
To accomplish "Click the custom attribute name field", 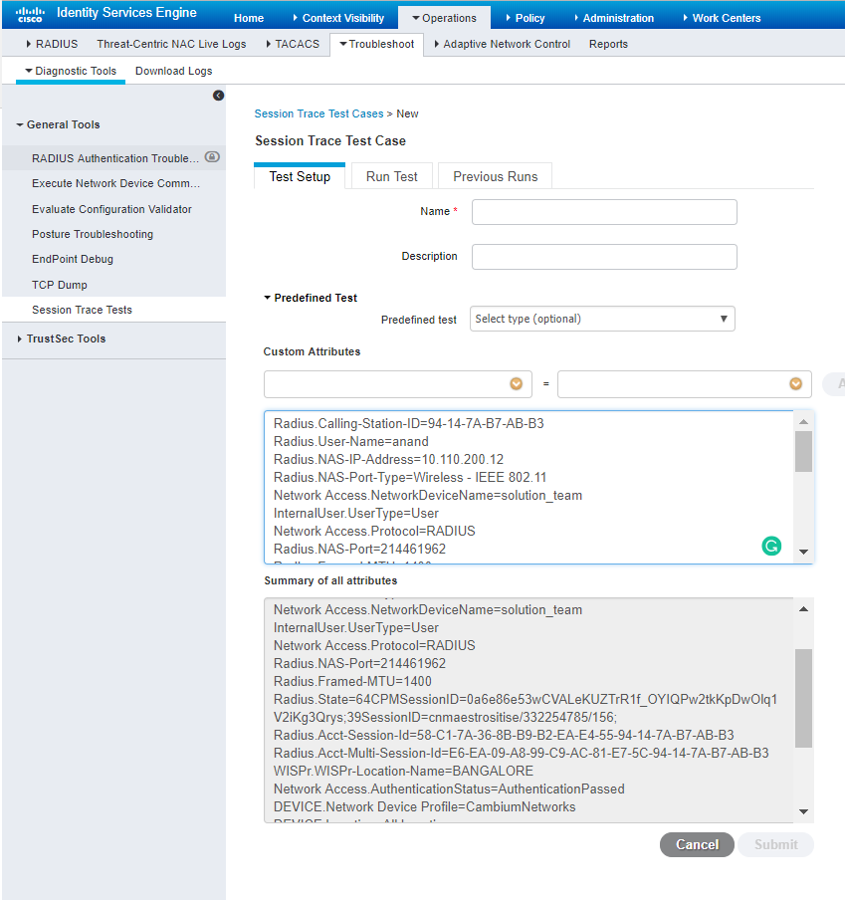I will click(397, 384).
